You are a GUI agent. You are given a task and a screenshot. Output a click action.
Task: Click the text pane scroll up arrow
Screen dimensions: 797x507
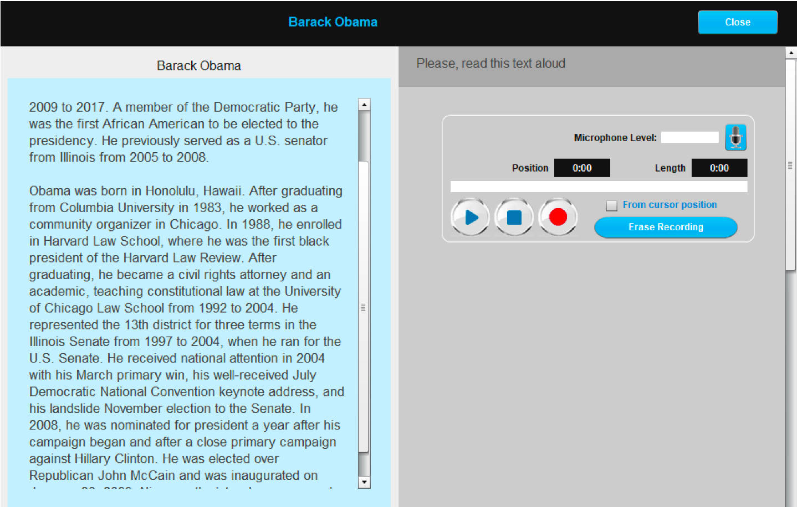[364, 105]
